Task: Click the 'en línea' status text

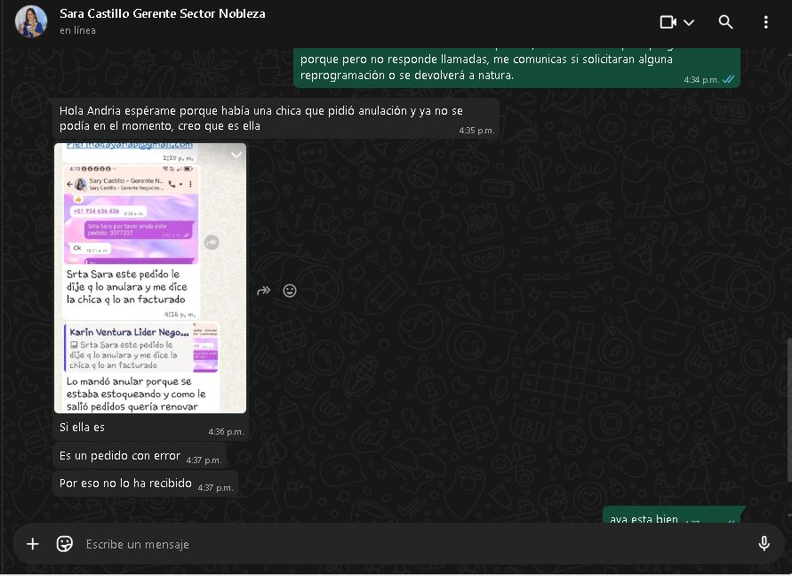Action: point(77,30)
